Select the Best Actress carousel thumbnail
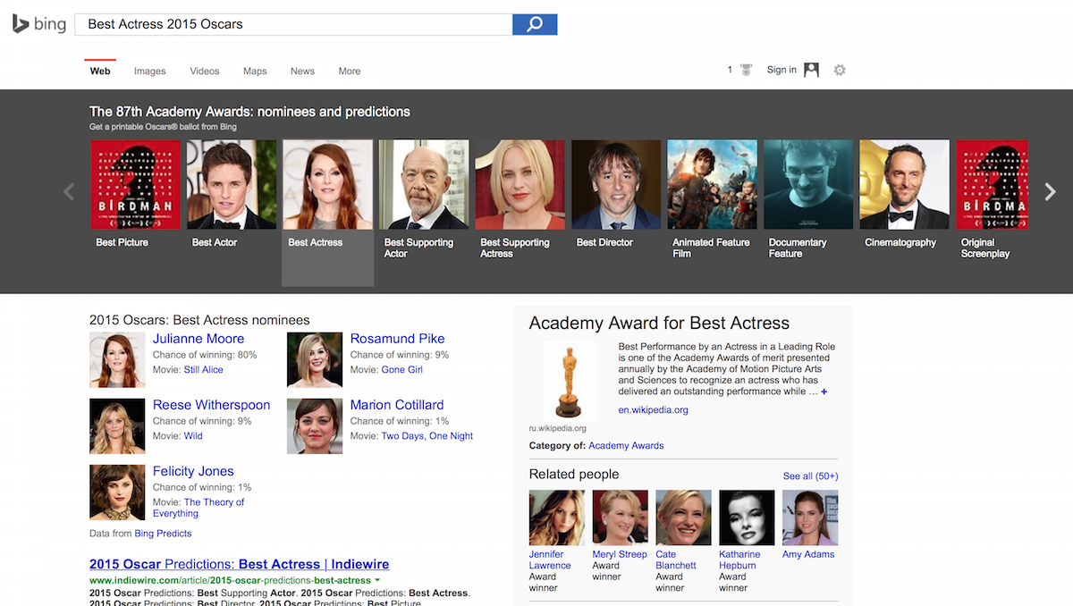This screenshot has height=606, width=1073. pyautogui.click(x=328, y=185)
